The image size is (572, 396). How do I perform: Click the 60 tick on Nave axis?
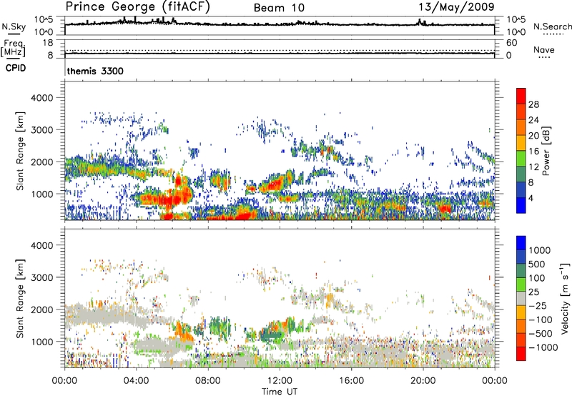click(x=512, y=43)
